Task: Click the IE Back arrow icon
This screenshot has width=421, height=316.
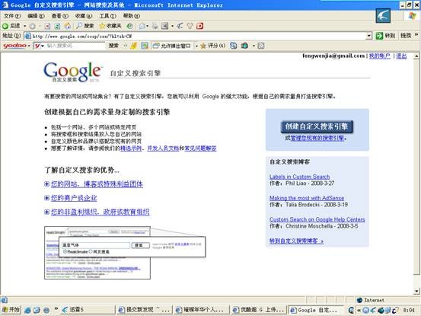Action: point(5,26)
